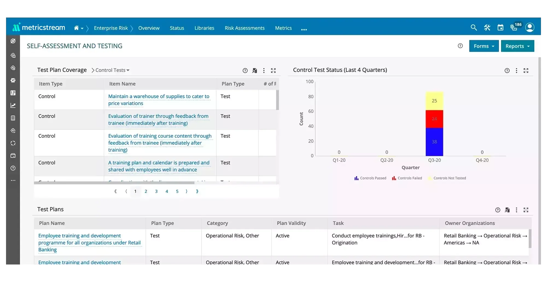Image resolution: width=547 pixels, height=282 pixels.
Task: Open first Employee training plan for Retail Banking
Action: coord(90,243)
